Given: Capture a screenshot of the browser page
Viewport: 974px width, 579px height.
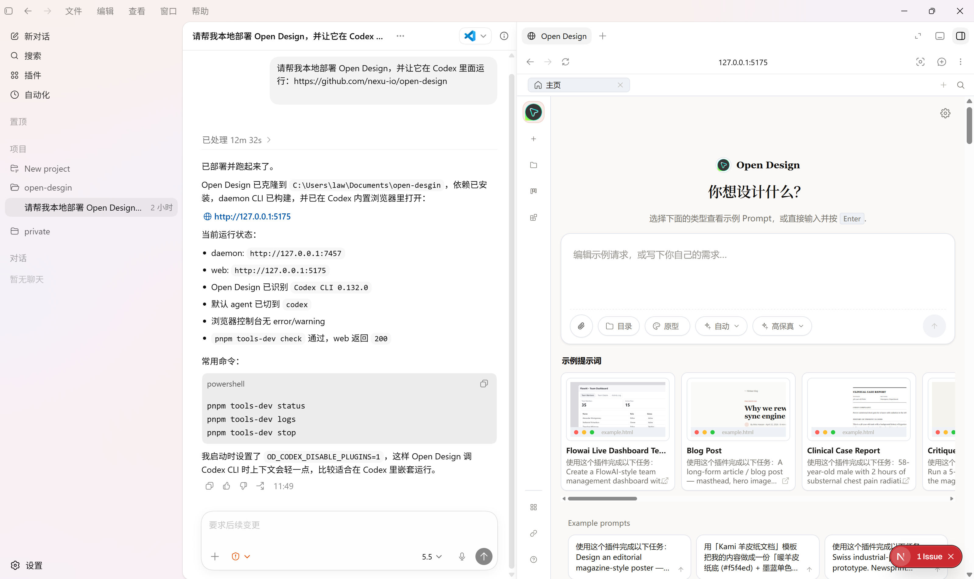Looking at the screenshot, I should (x=920, y=62).
